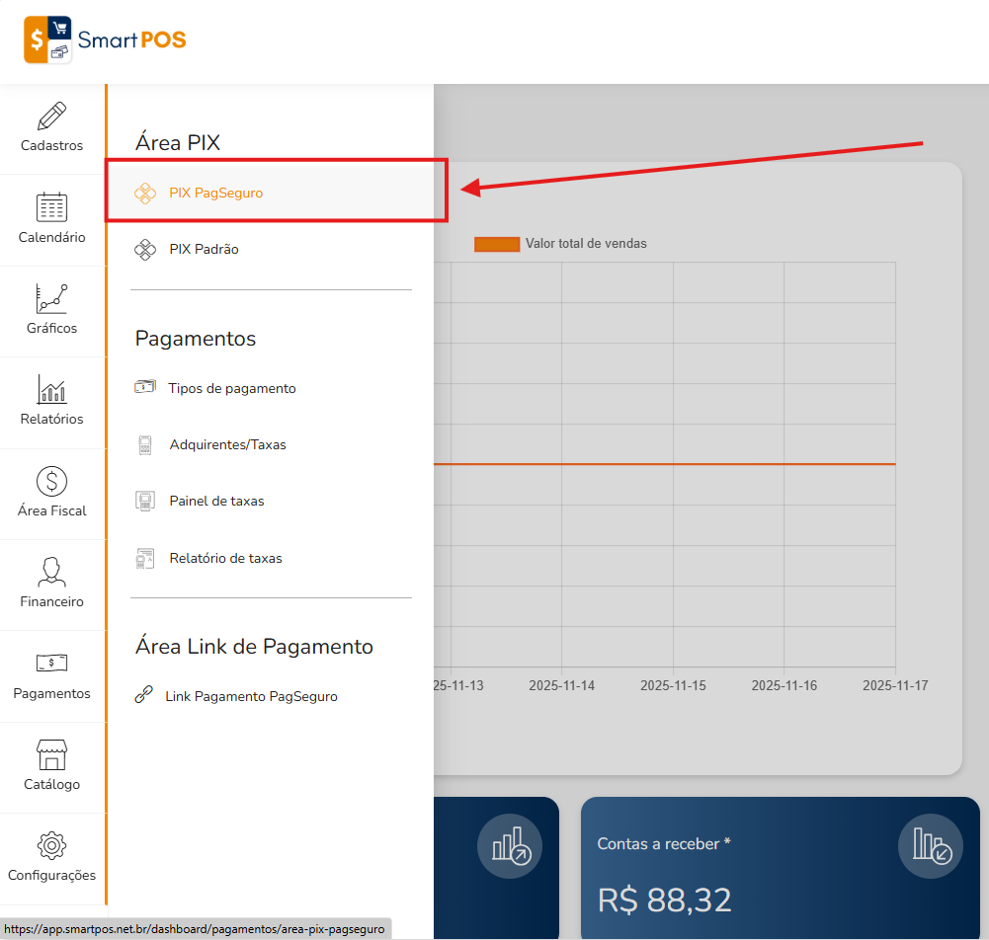Click the Relatório de taxas icon
This screenshot has width=989, height=940.
click(145, 559)
